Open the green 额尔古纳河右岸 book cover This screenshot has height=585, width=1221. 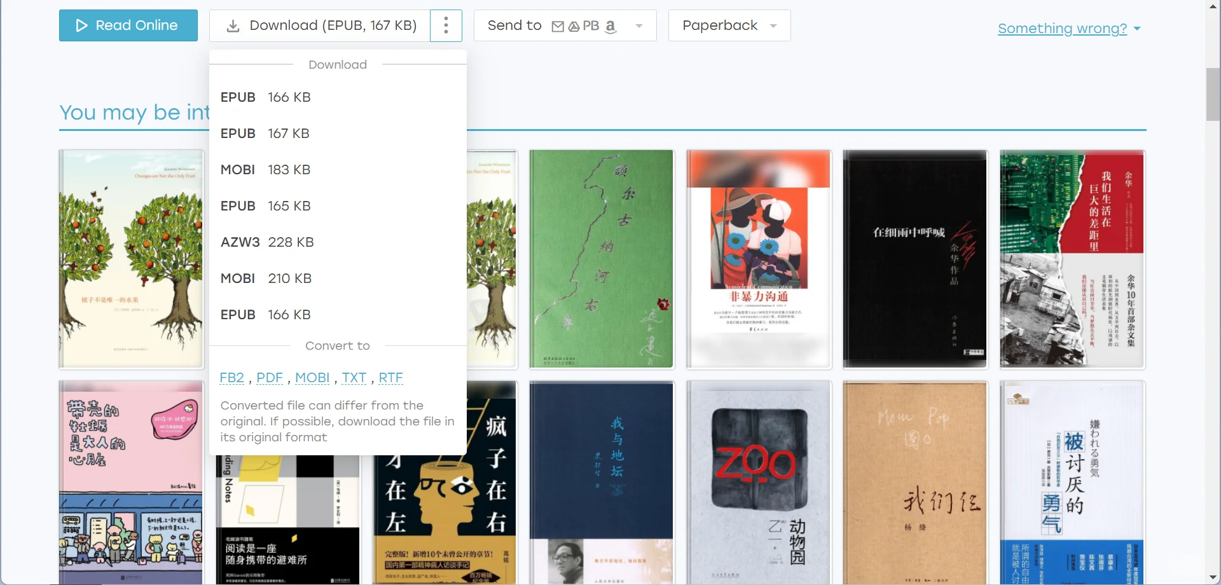pos(602,259)
